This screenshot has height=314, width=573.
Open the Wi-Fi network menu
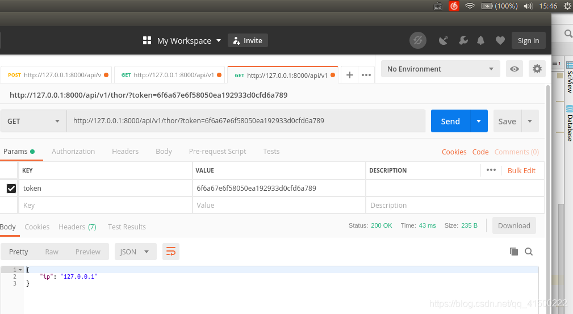pos(470,6)
